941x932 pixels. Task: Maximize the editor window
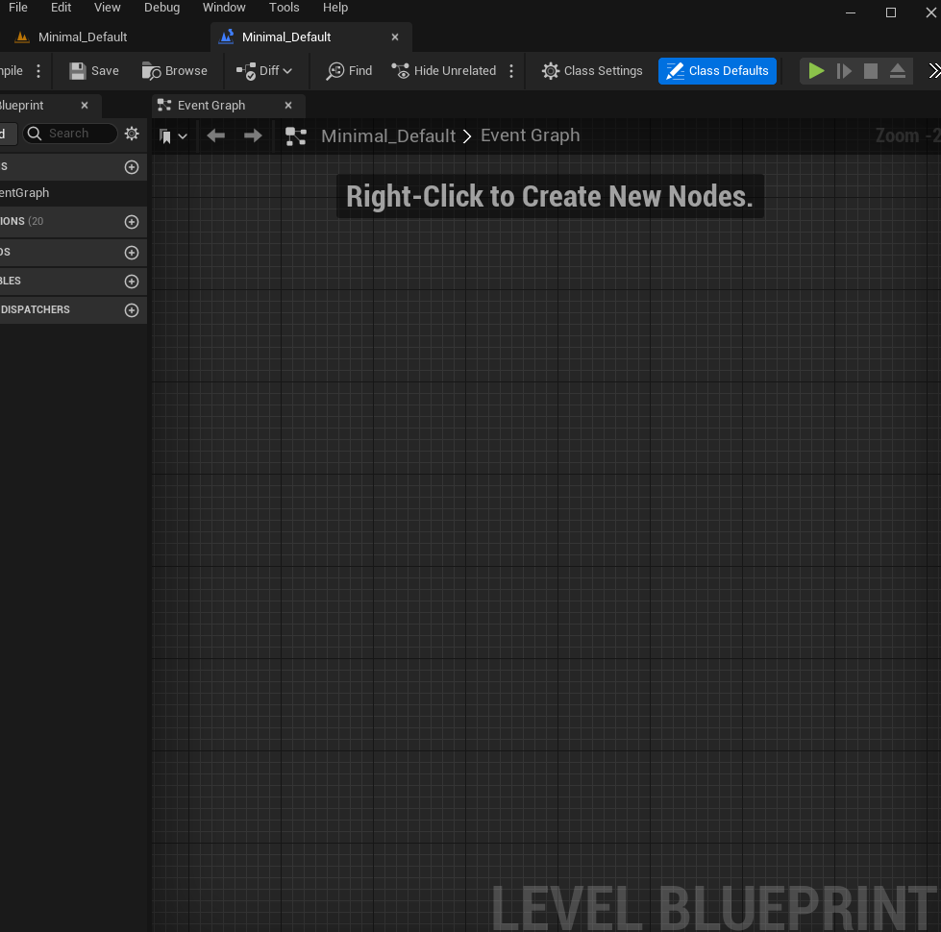[x=891, y=12]
